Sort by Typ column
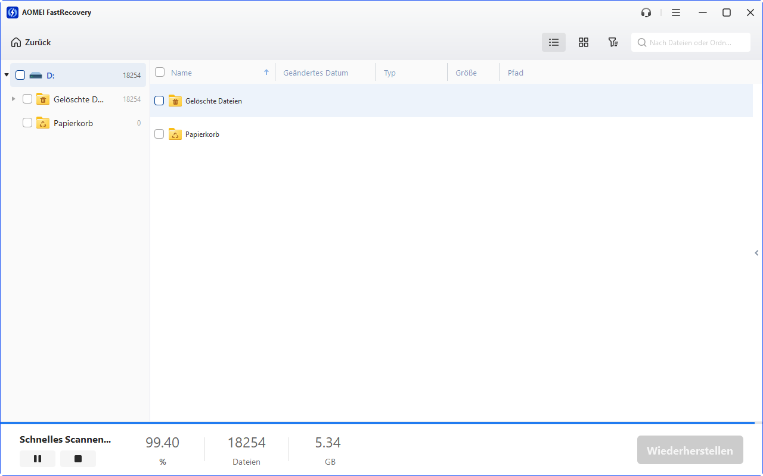The height and width of the screenshot is (476, 763). pos(390,73)
